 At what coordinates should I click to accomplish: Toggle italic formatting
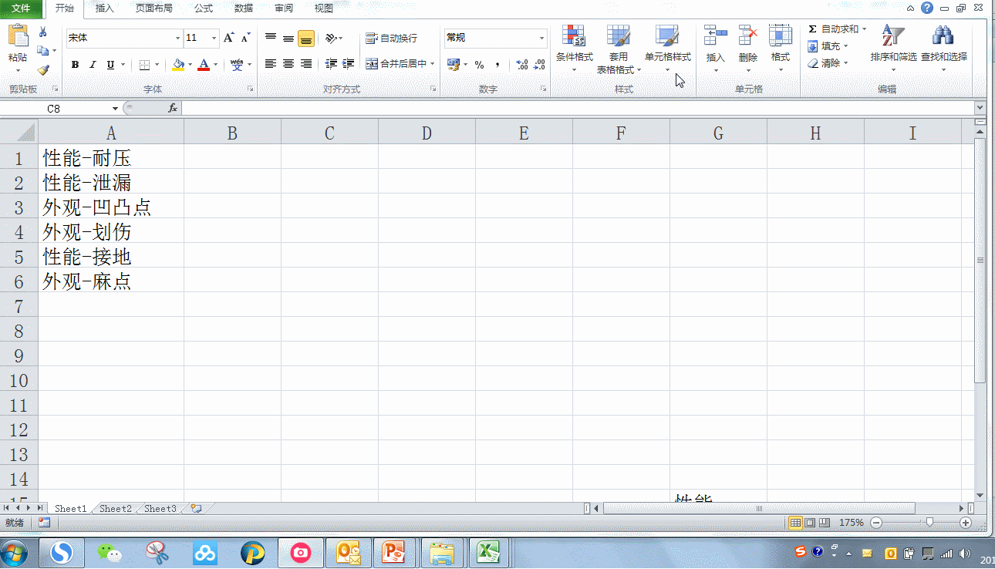93,65
